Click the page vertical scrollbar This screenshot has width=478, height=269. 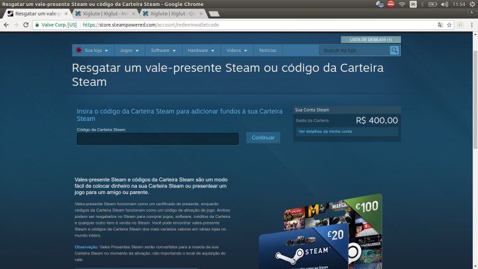[x=475, y=101]
